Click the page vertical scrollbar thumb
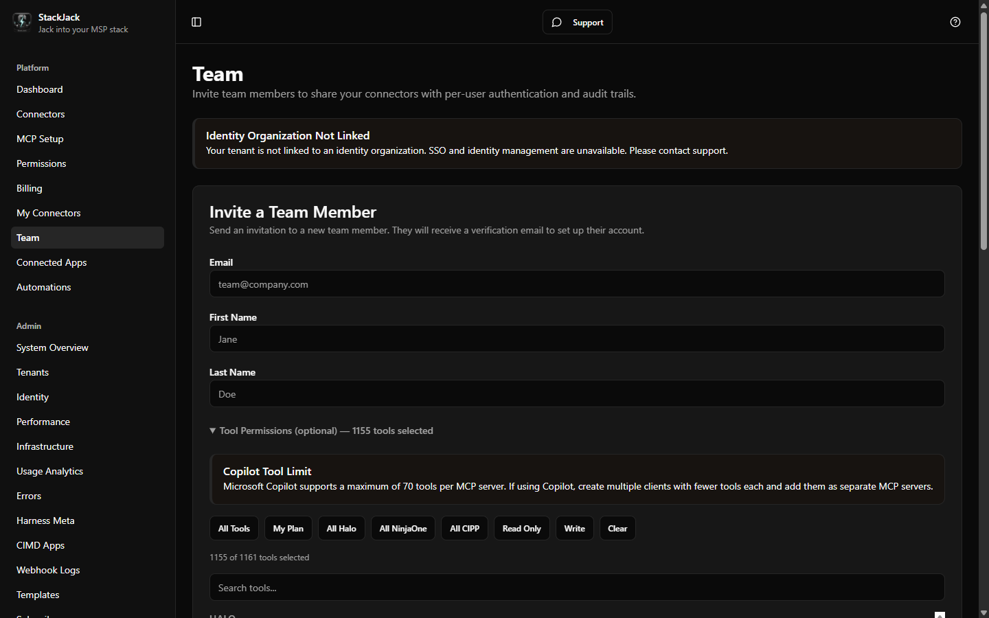This screenshot has height=618, width=989. tap(984, 130)
